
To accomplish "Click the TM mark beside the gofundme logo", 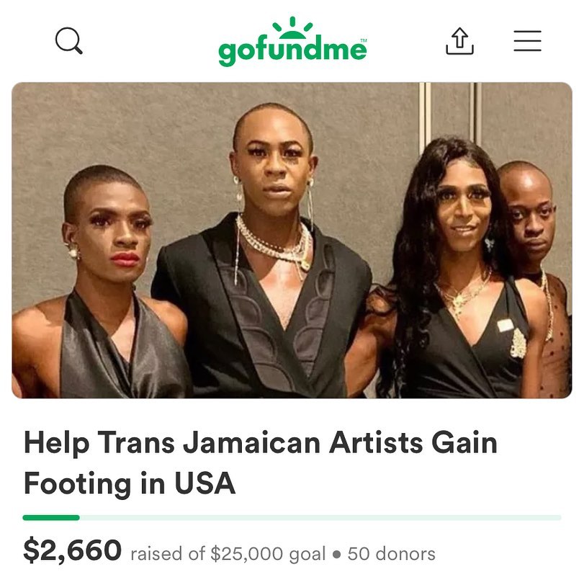I will coord(364,40).
